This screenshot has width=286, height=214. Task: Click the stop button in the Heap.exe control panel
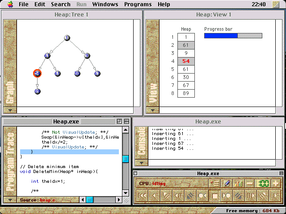[215, 195]
